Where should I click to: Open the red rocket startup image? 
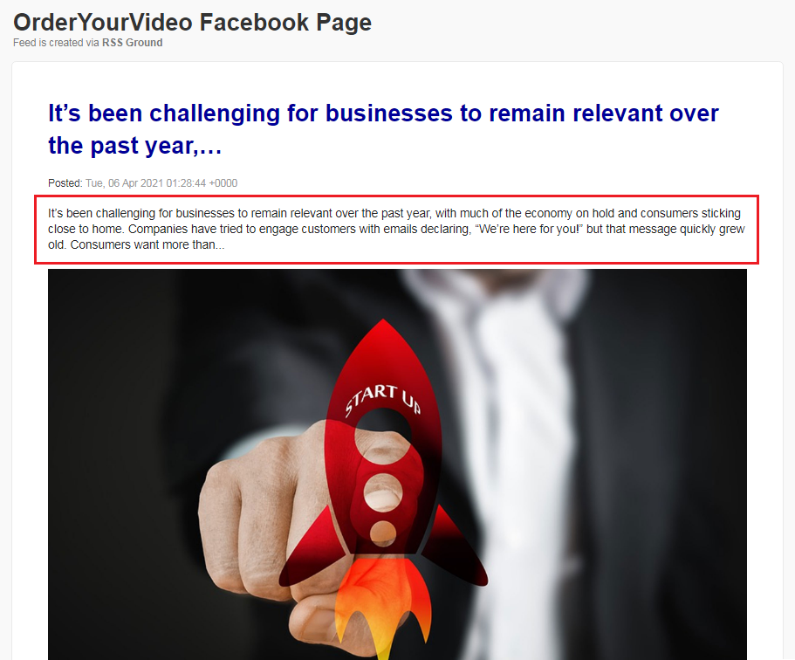397,464
